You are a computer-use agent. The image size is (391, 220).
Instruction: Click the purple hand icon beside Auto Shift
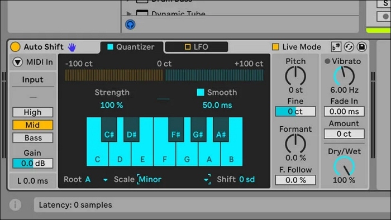72,47
